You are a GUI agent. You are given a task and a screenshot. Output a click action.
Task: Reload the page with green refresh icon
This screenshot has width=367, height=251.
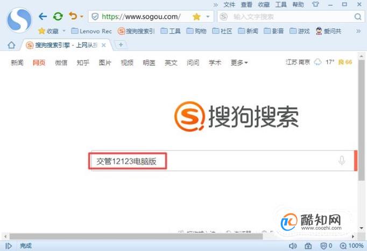58,17
